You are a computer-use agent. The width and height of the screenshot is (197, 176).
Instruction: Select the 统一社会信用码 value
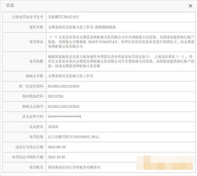click(x=64, y=86)
